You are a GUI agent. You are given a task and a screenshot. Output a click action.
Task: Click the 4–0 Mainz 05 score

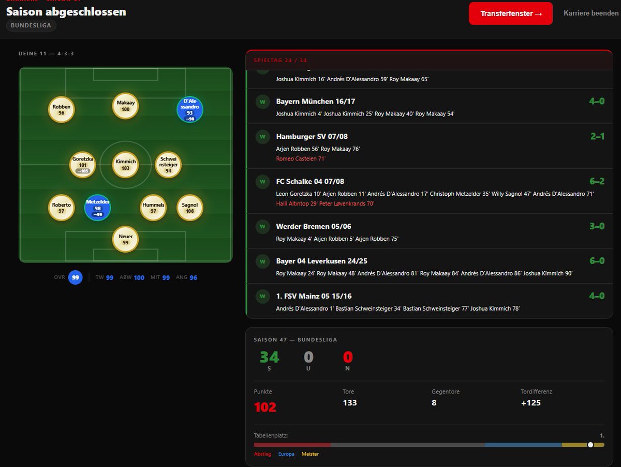[x=597, y=296]
